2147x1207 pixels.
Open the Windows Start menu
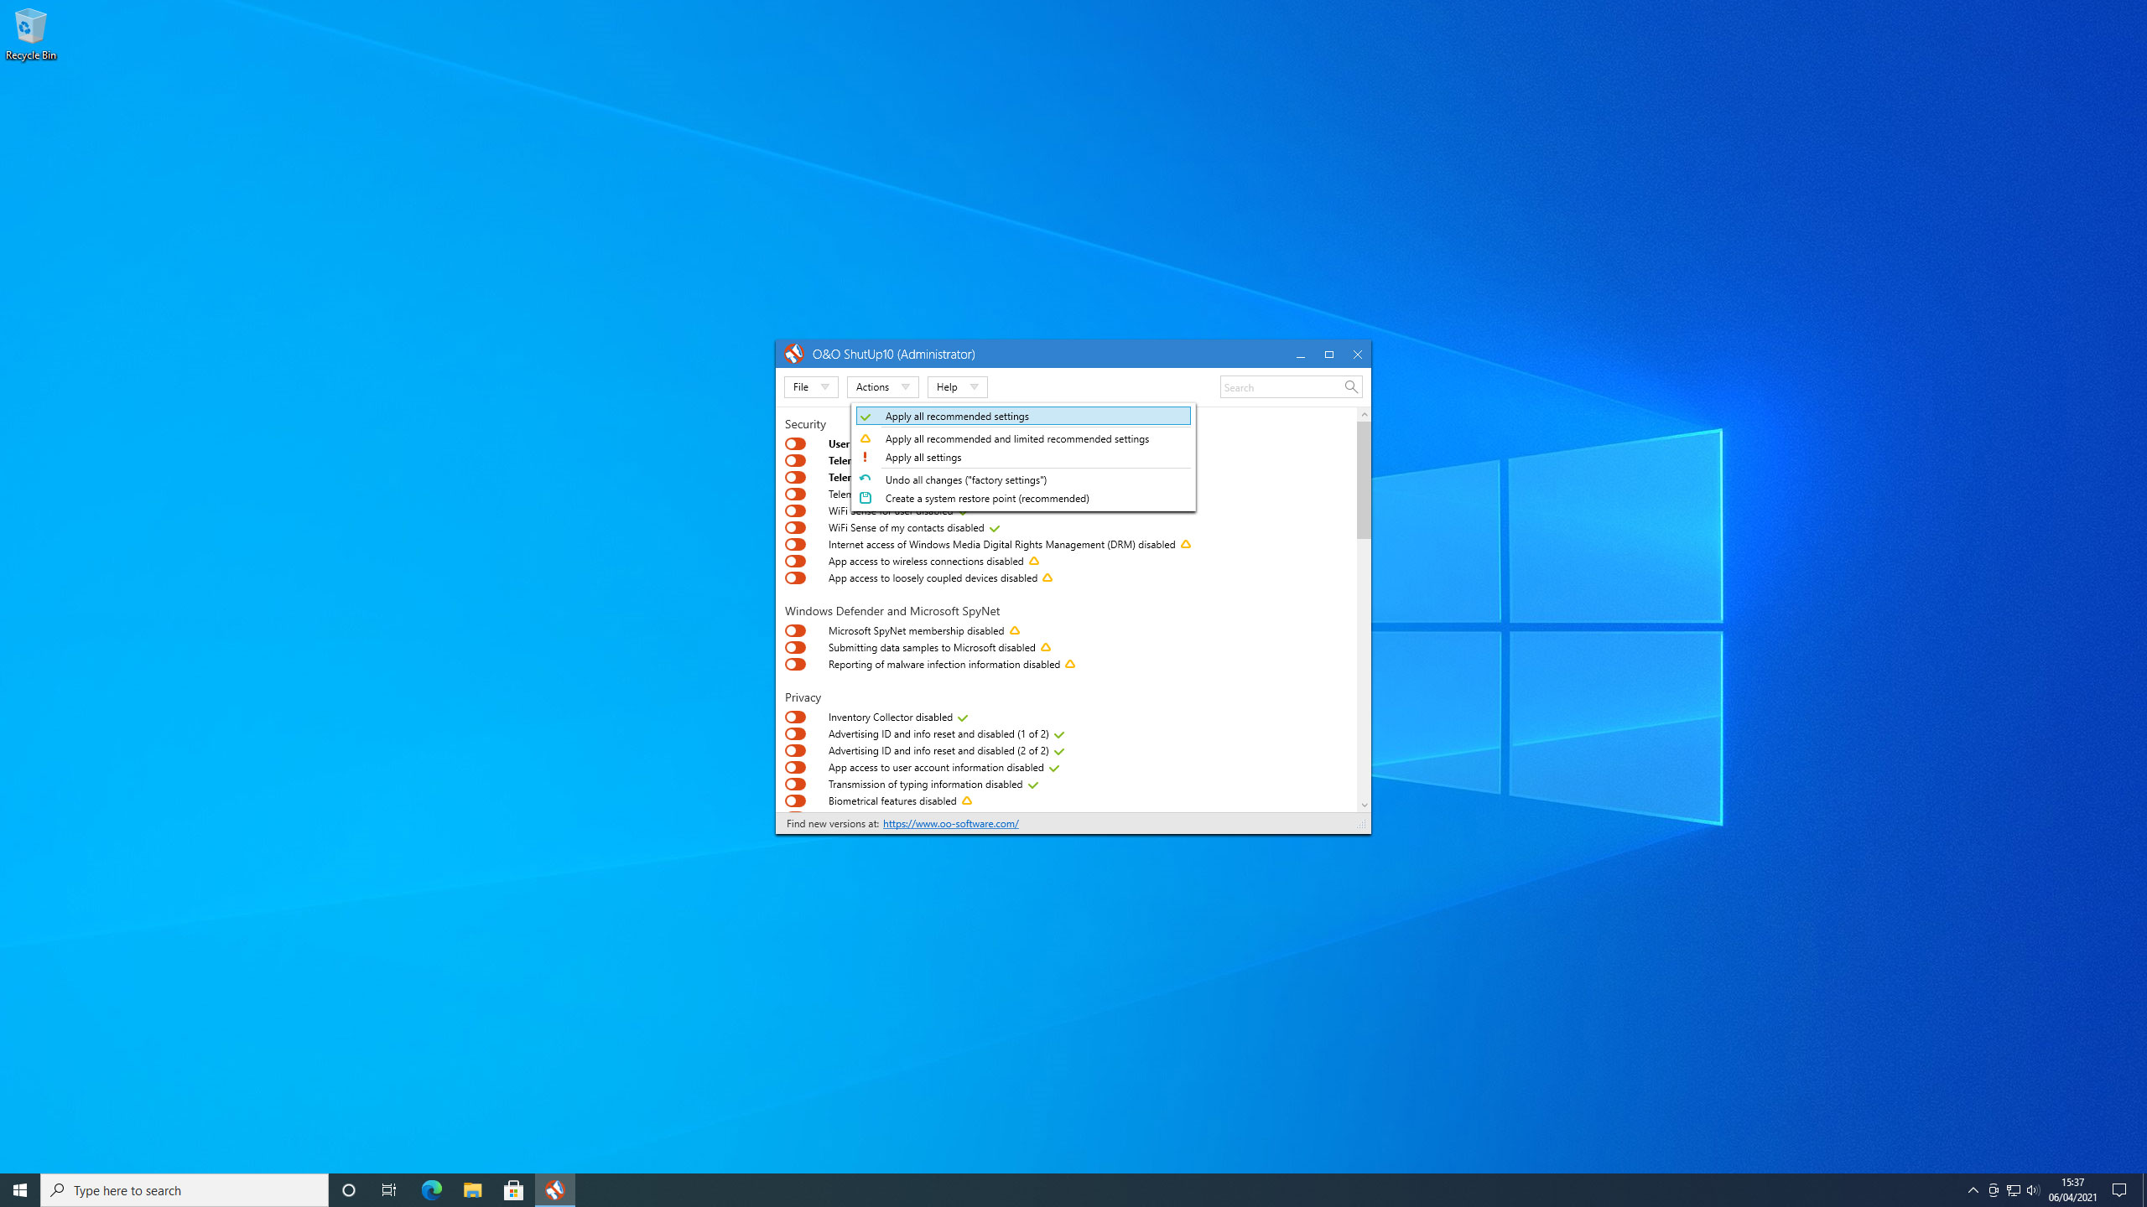(x=20, y=1190)
